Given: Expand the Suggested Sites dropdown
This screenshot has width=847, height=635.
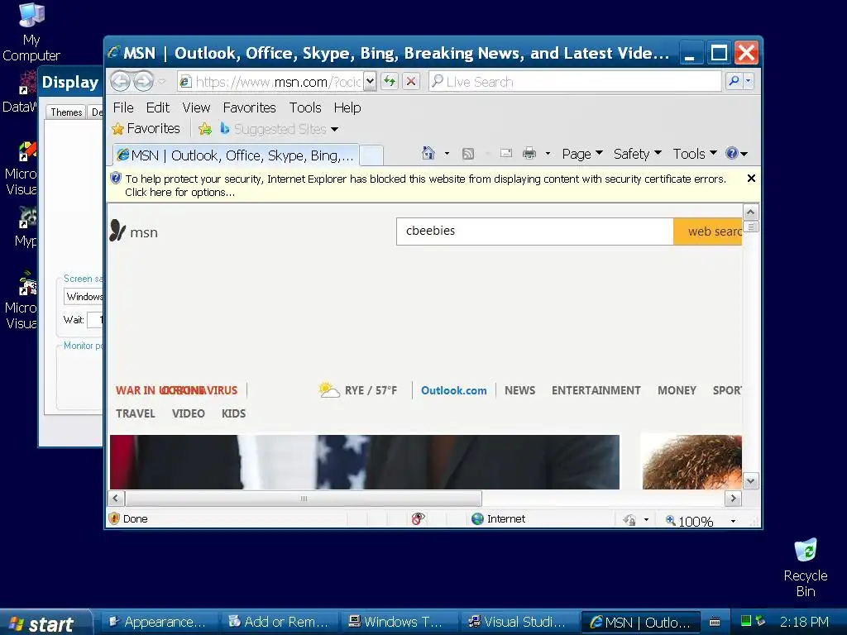Looking at the screenshot, I should (x=334, y=129).
